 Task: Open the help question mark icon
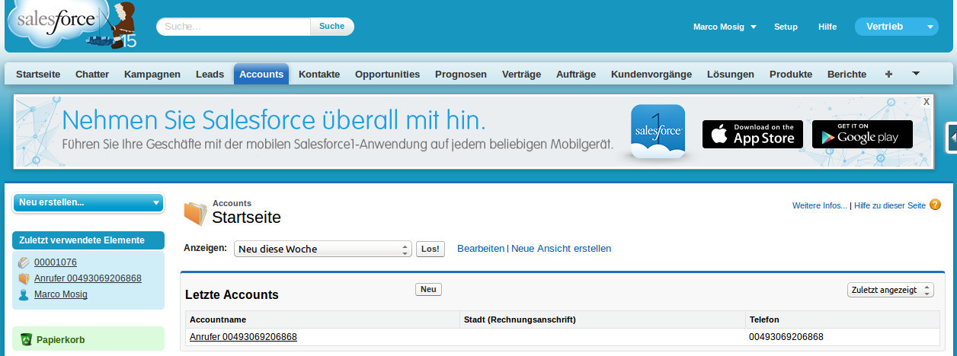(x=935, y=205)
